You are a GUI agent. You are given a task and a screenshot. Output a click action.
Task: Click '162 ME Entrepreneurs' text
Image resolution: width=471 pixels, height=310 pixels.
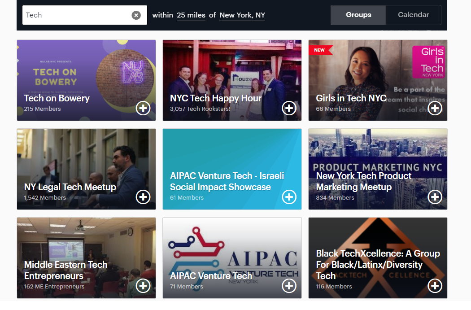[54, 287]
